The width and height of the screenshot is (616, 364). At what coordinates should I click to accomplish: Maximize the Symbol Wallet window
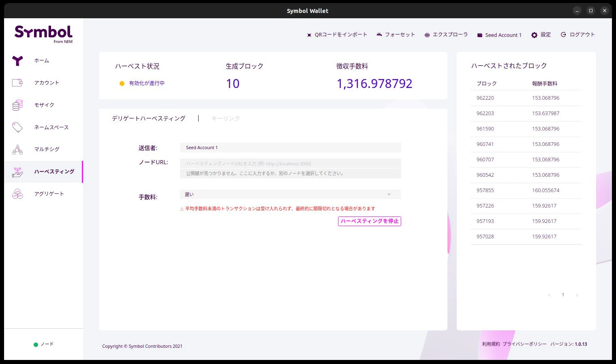pyautogui.click(x=591, y=11)
